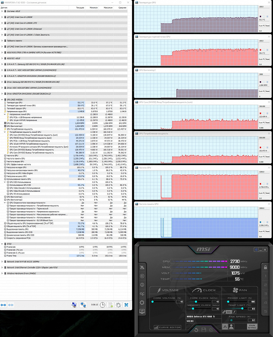Select profile slot 1 in Afterburner
The width and height of the screenshot is (273, 337).
(266, 276)
